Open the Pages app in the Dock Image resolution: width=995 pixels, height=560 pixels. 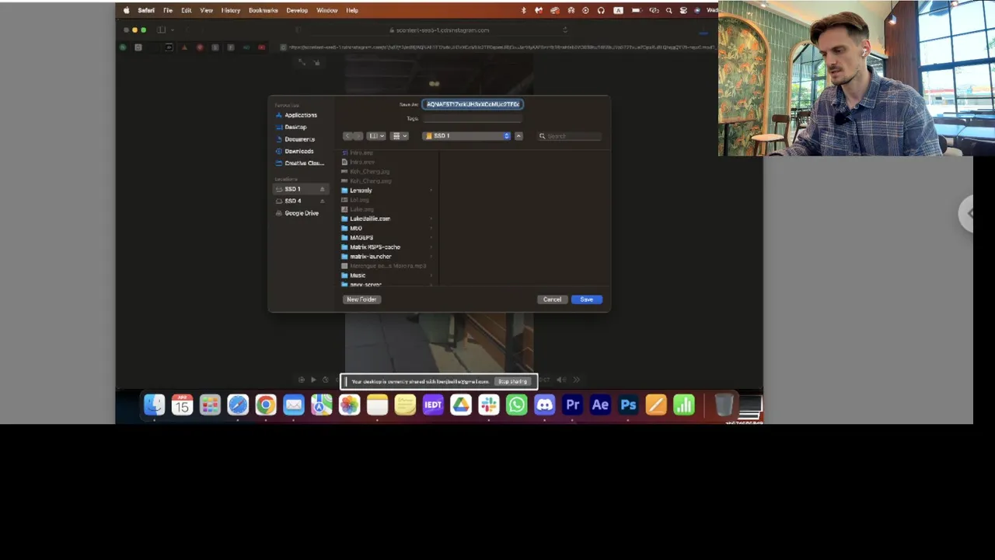pyautogui.click(x=656, y=404)
